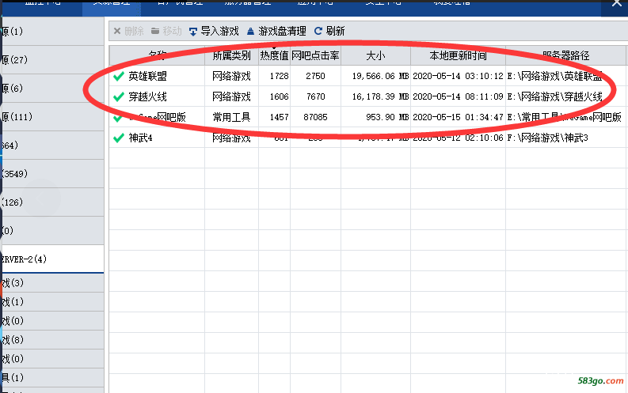Select the sidebar item showing (126)

tap(52, 202)
